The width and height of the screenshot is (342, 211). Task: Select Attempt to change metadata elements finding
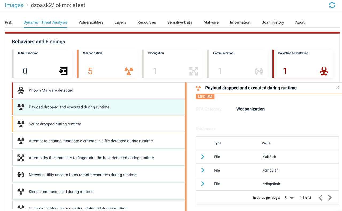99,141
